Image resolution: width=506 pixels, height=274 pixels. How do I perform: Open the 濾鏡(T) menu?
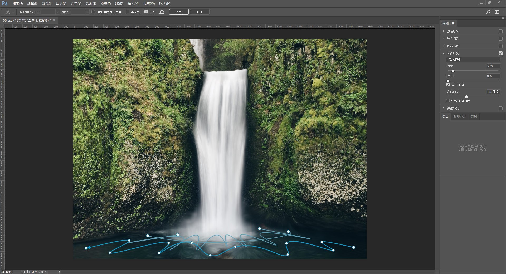click(106, 4)
